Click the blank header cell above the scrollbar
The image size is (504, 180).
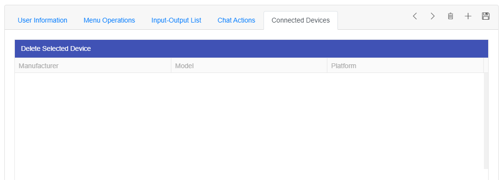pyautogui.click(x=486, y=66)
